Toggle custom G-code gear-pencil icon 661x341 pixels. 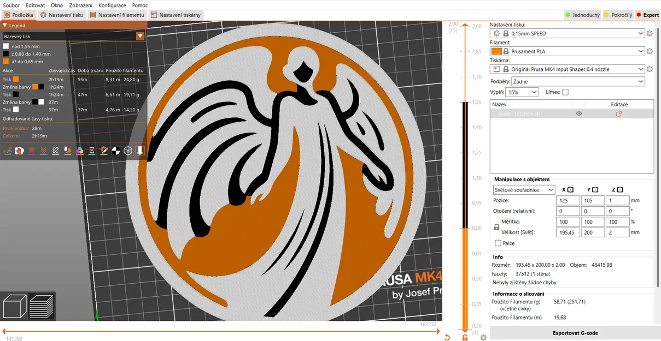[x=104, y=151]
